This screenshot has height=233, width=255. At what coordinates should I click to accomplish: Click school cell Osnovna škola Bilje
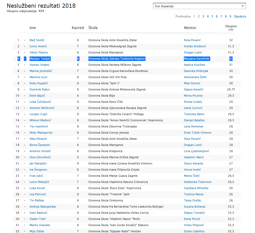[x=102, y=96]
